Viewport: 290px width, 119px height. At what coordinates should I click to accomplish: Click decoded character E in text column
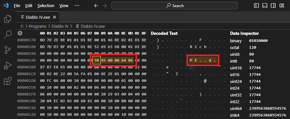[196, 60]
